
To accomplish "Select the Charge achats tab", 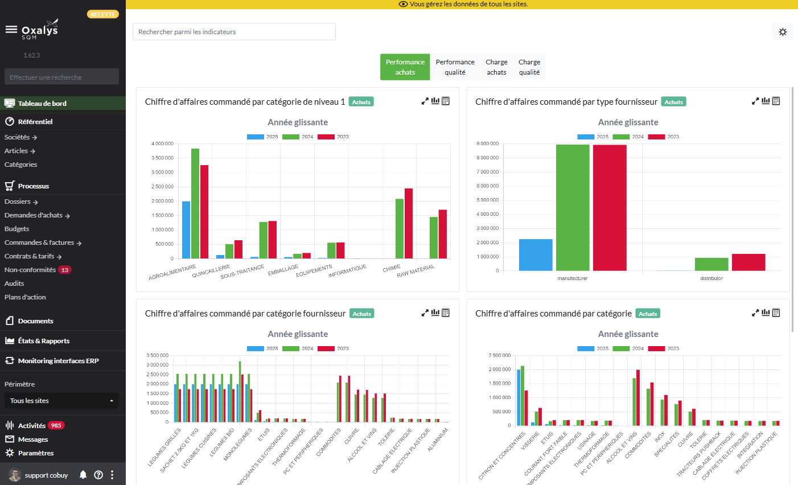I will coord(496,67).
